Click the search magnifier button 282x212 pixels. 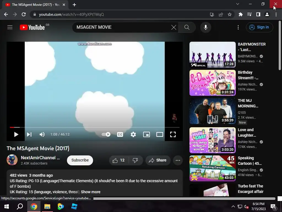pyautogui.click(x=187, y=27)
